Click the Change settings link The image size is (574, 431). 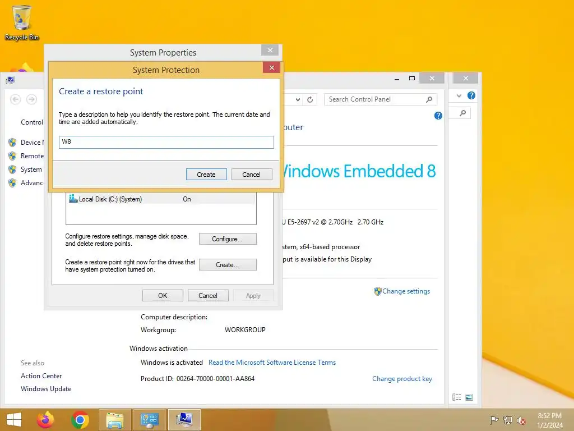[x=406, y=291]
